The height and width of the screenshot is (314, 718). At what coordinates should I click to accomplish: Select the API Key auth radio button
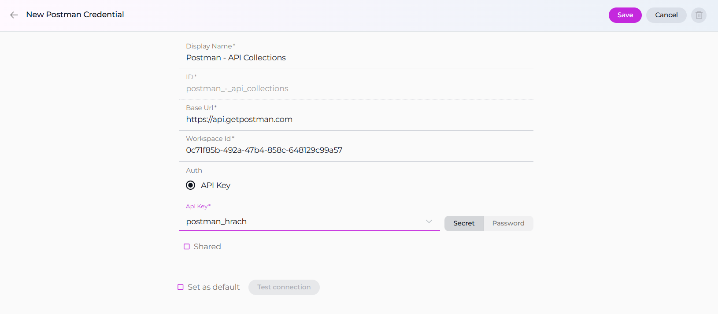click(x=190, y=185)
